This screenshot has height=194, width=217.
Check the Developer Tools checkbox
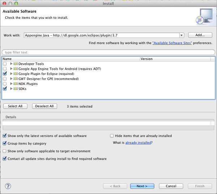coord(5,64)
